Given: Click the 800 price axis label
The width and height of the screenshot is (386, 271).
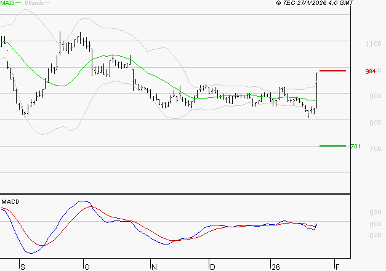Looking at the screenshot, I should tap(375, 123).
